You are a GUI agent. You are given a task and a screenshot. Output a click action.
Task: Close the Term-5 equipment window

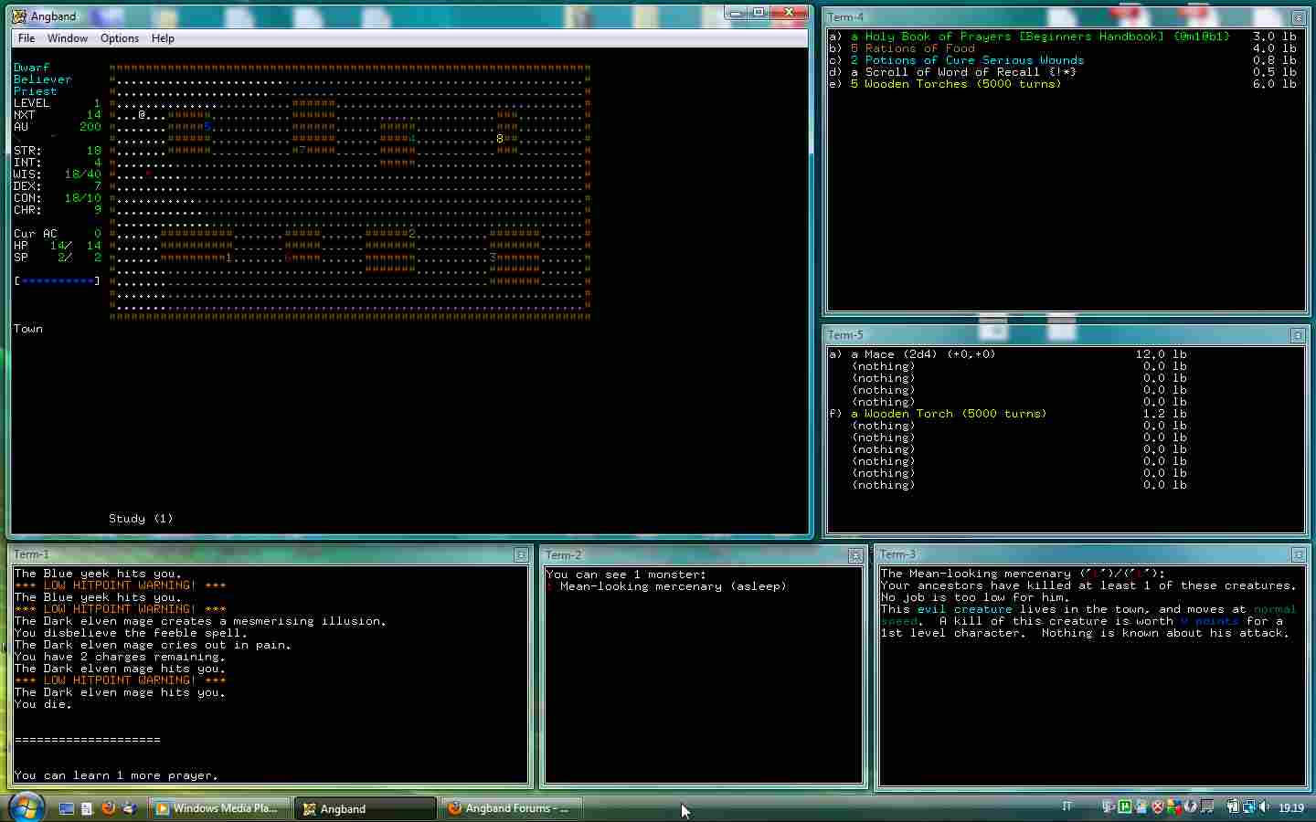[x=1298, y=335]
